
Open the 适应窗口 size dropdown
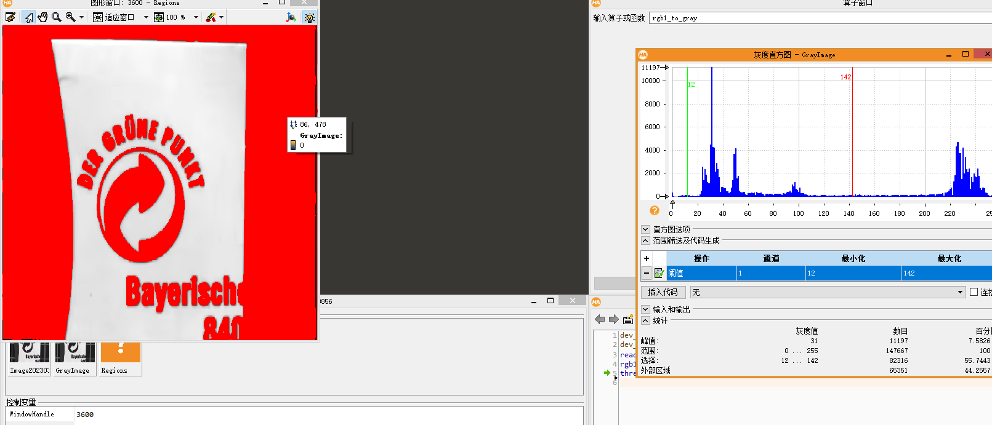click(146, 17)
